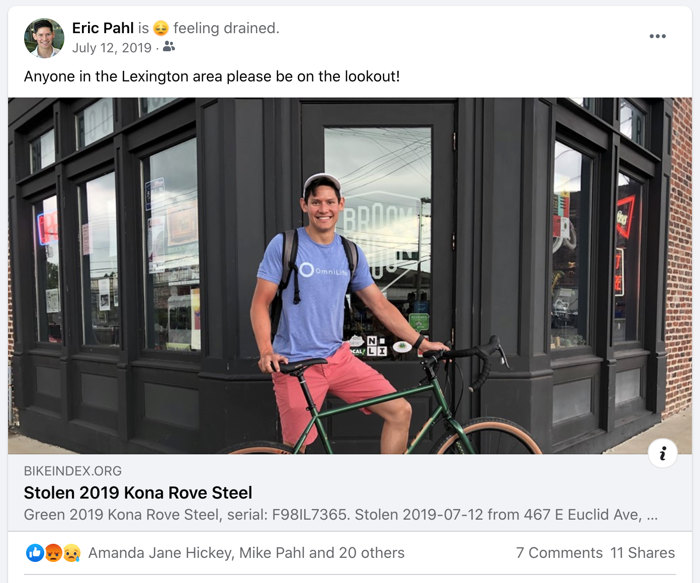
Task: Click Amanda Jane Hickey in reactions list
Action: click(x=160, y=553)
